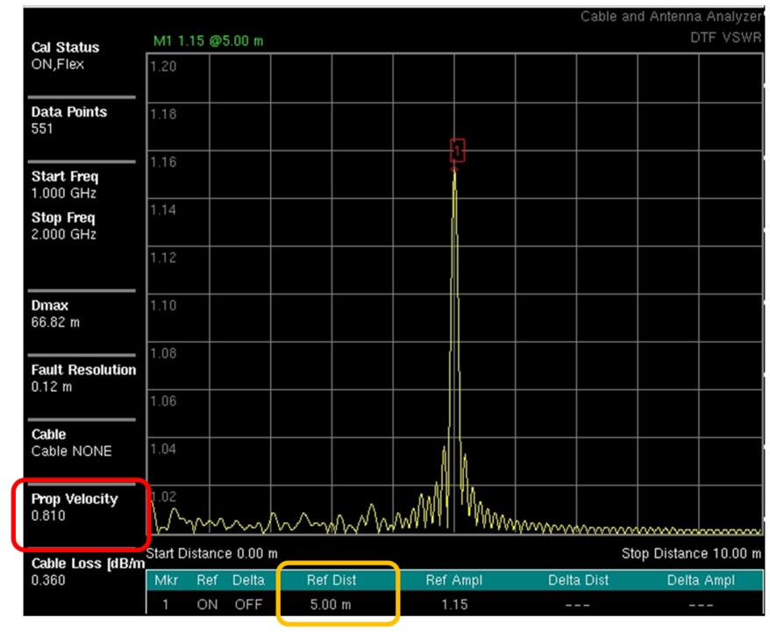Click the 1.08 y-axis scale label

click(x=163, y=353)
